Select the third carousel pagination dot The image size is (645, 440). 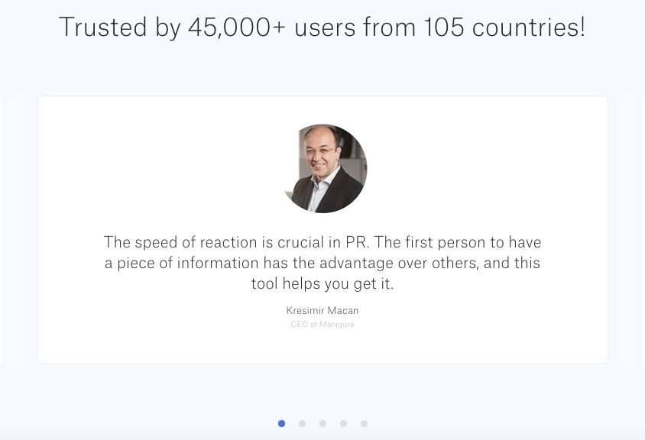coord(322,423)
